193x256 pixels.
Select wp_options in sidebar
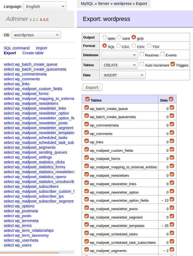(19, 206)
